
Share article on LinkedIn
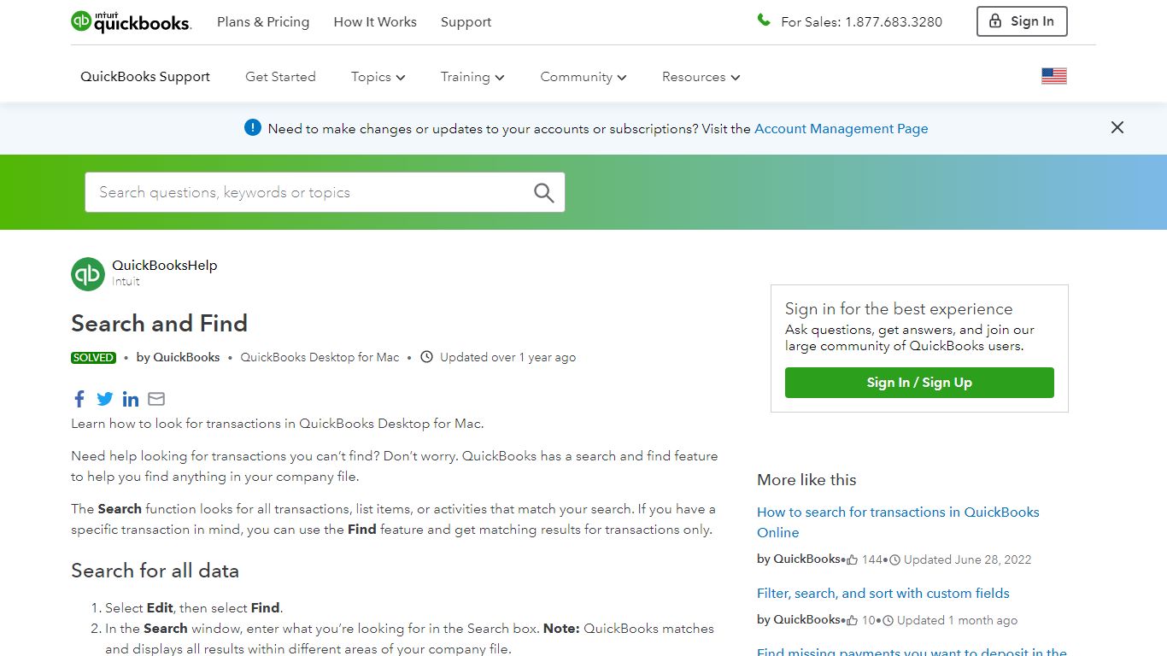coord(131,399)
